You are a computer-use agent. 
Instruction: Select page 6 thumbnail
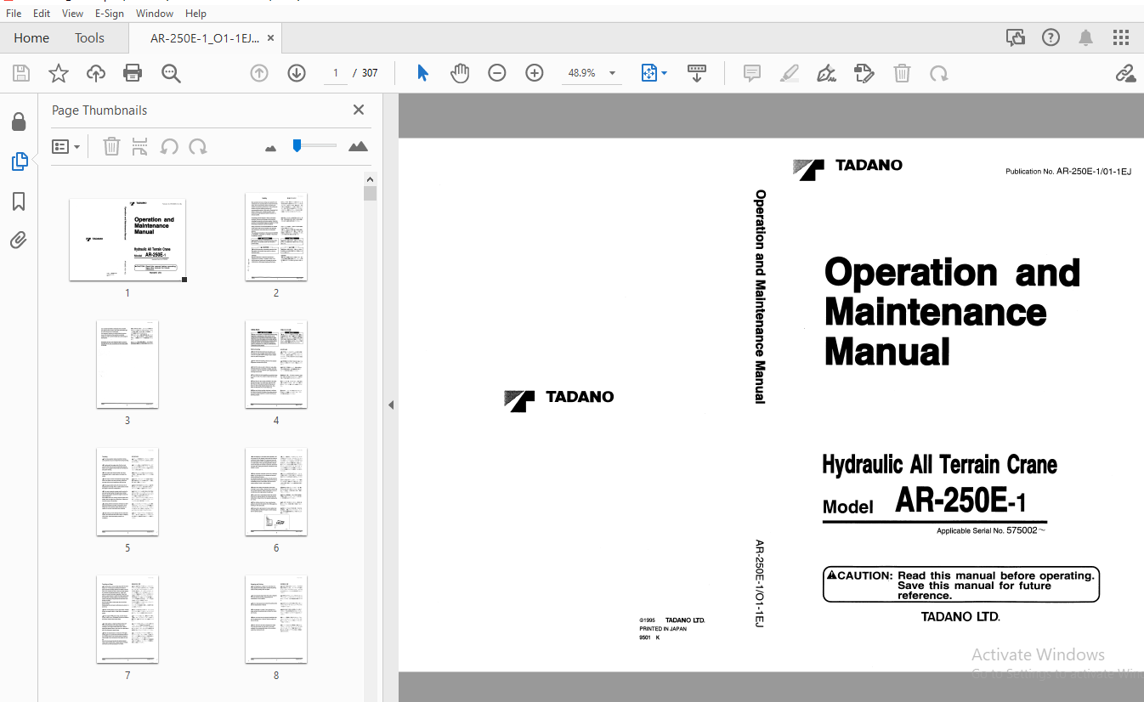(x=276, y=491)
